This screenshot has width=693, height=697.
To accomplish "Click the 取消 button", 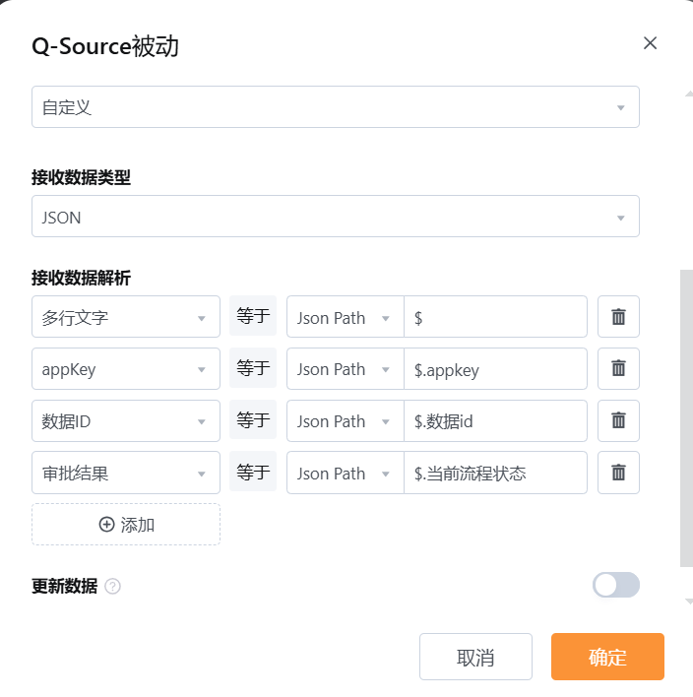I will [x=475, y=657].
